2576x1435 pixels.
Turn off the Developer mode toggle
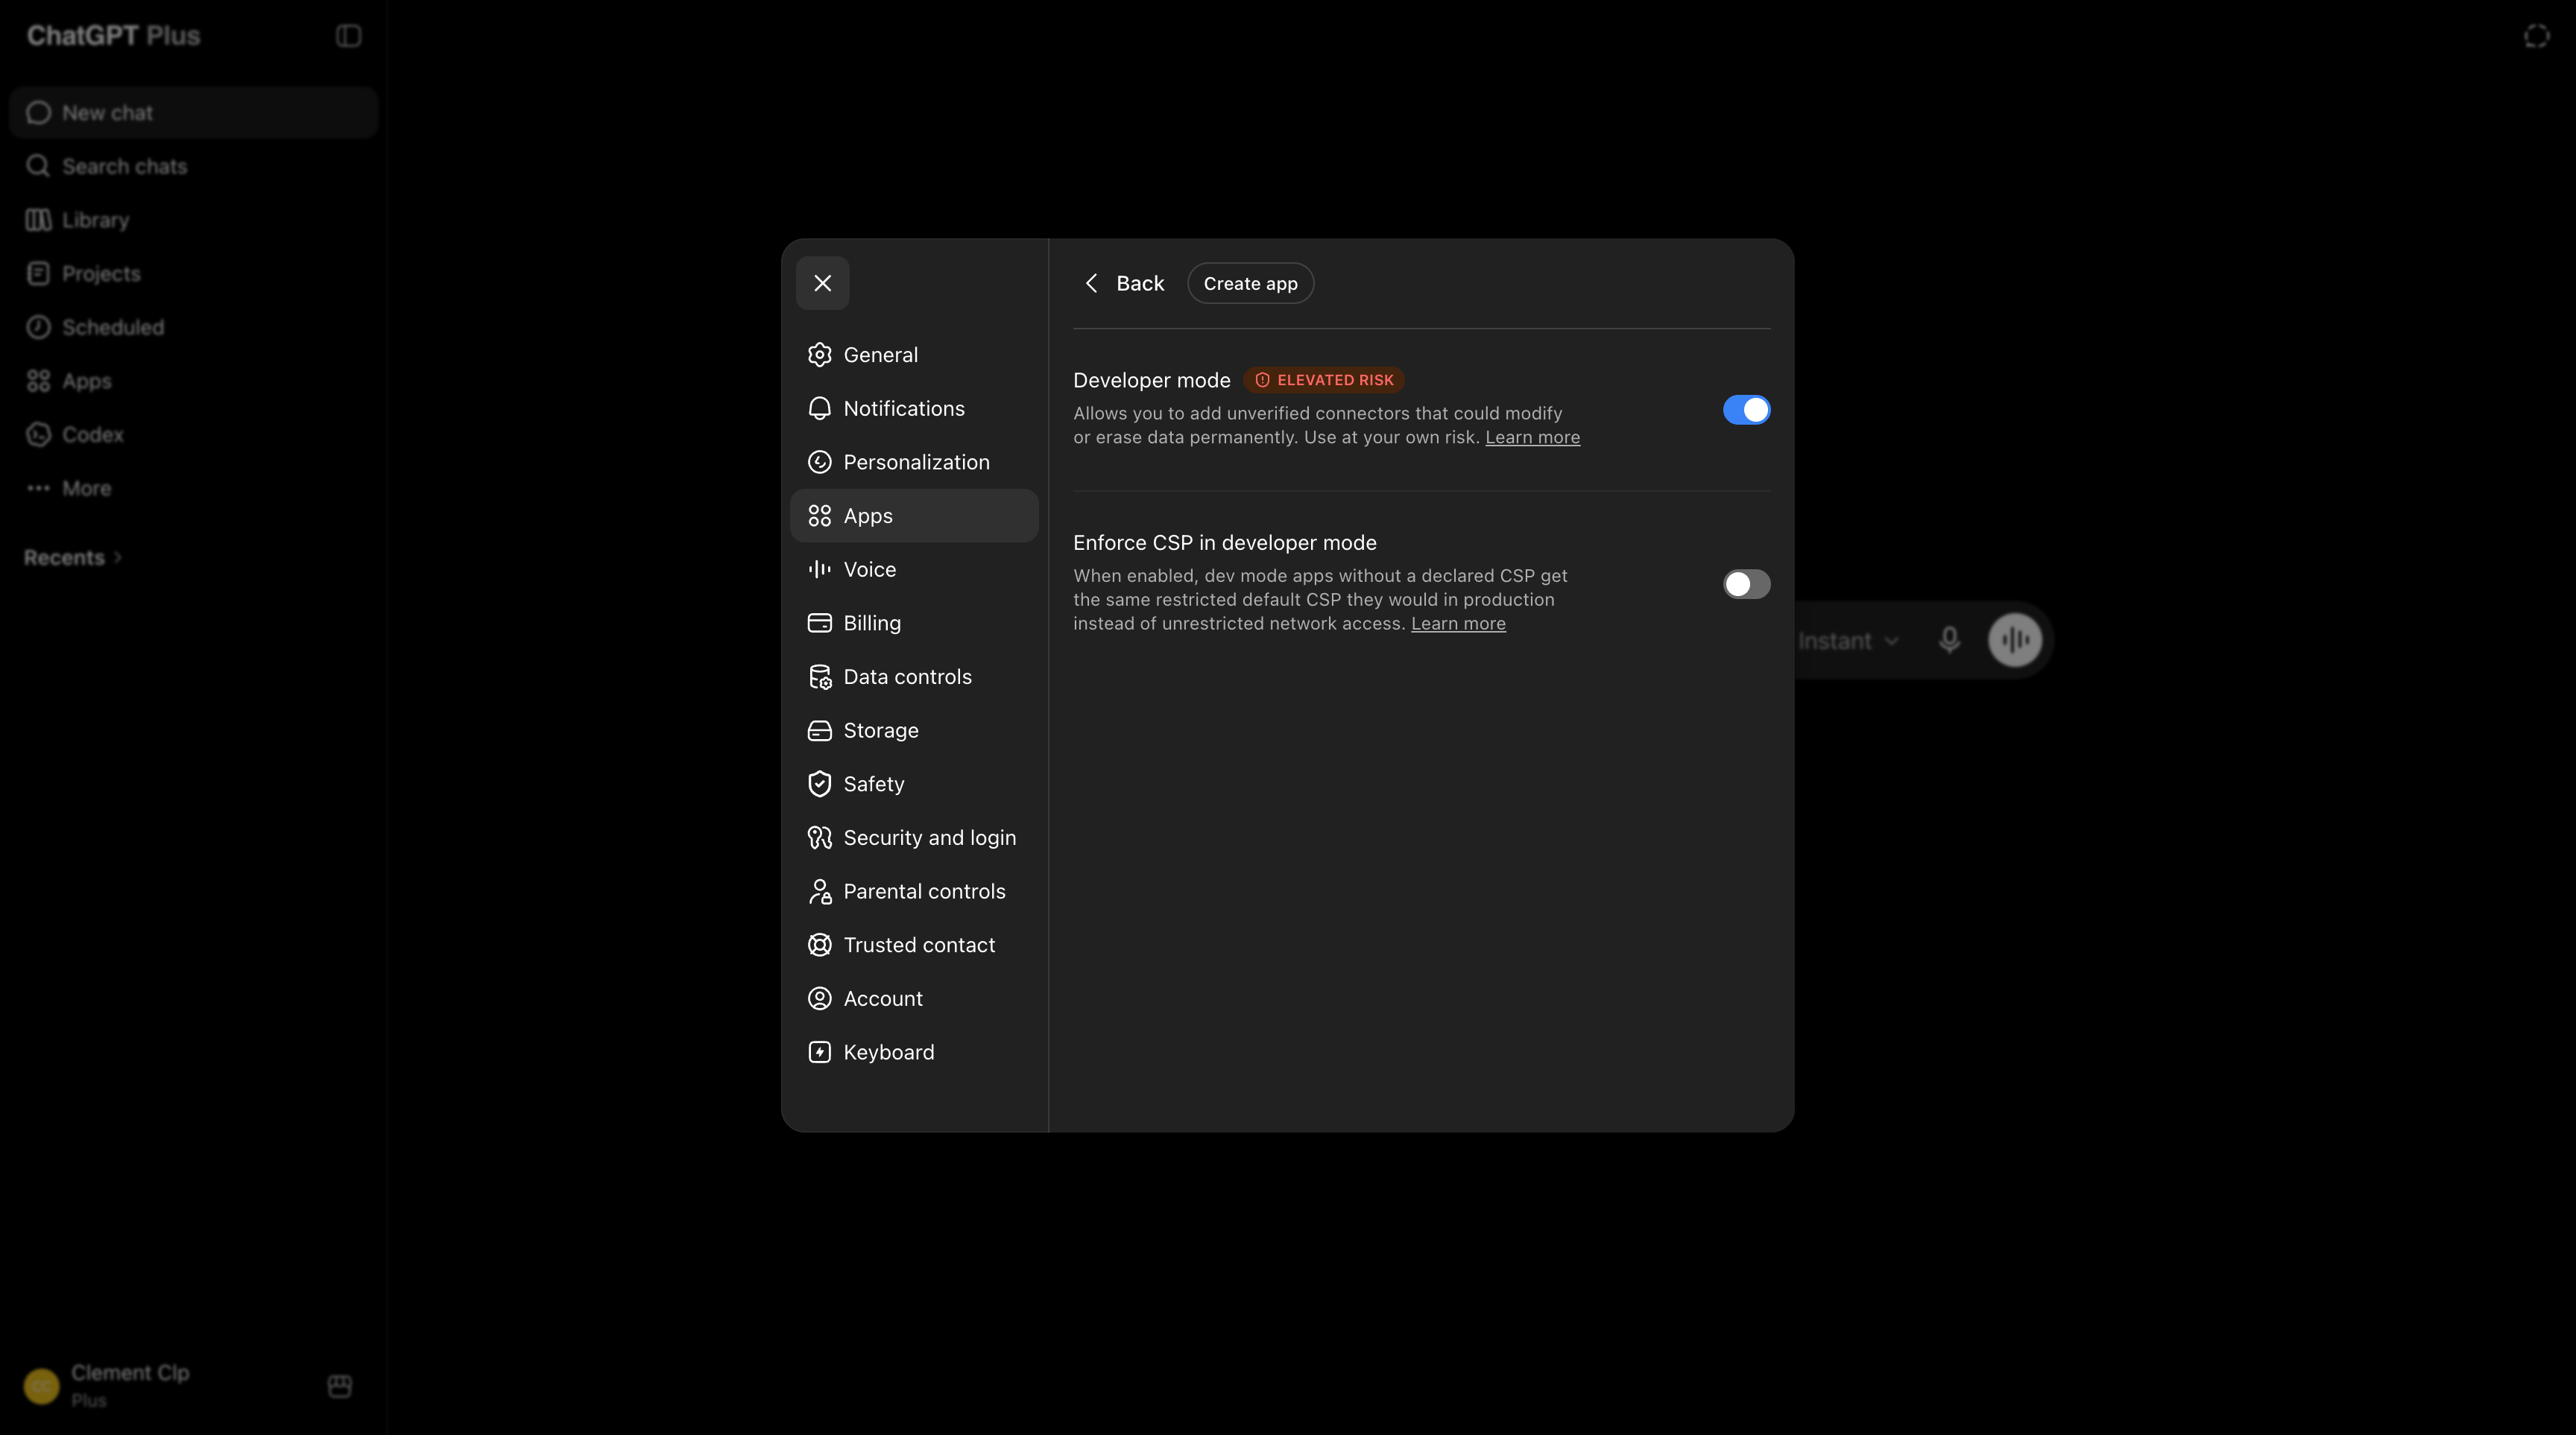pyautogui.click(x=1746, y=410)
